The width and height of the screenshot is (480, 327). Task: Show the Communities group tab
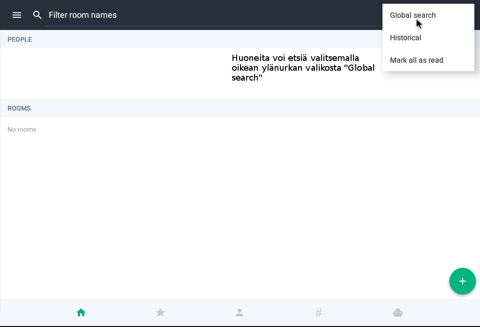(398, 312)
